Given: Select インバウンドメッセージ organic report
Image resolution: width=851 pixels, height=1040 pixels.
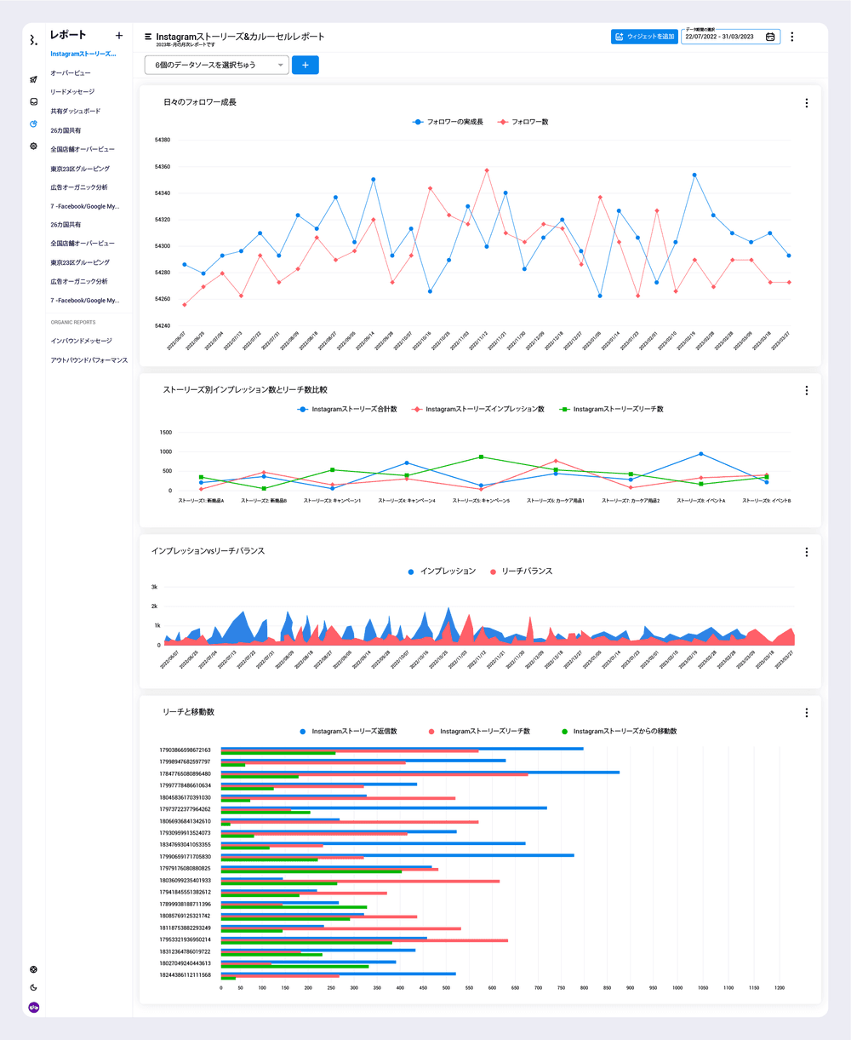Looking at the screenshot, I should (x=81, y=341).
